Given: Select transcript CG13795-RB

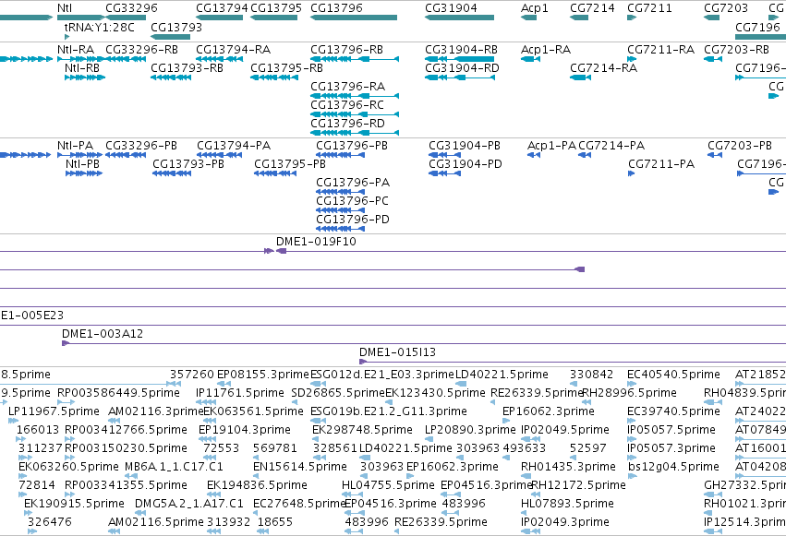Looking at the screenshot, I should tap(273, 77).
